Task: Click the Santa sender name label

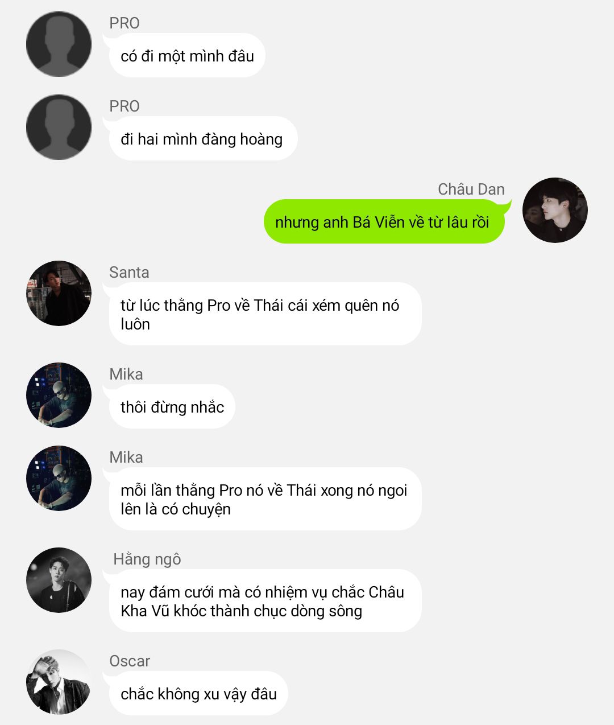Action: pyautogui.click(x=129, y=272)
